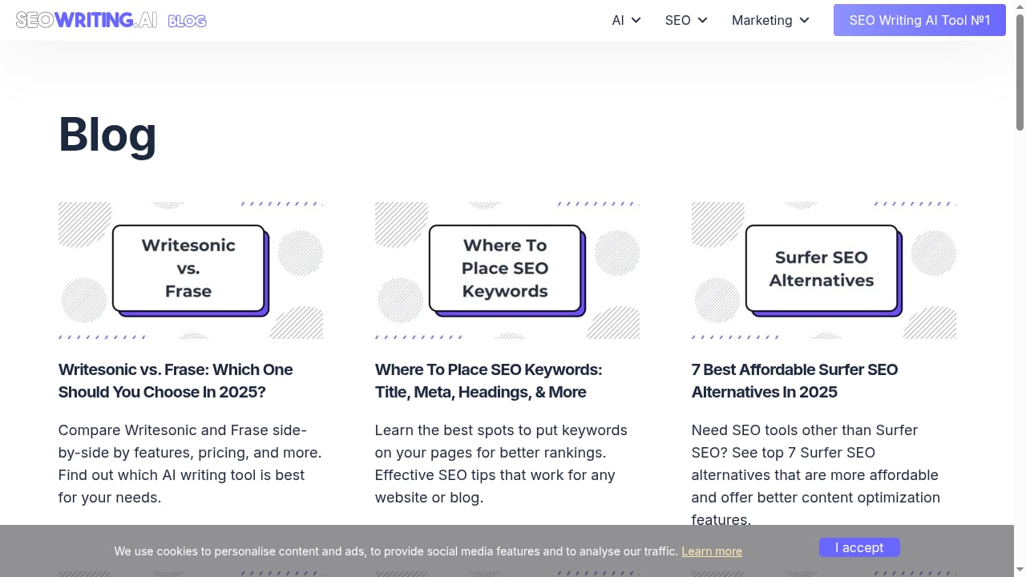
Task: Click the page vertical scrollbar thumb
Action: tap(1020, 72)
